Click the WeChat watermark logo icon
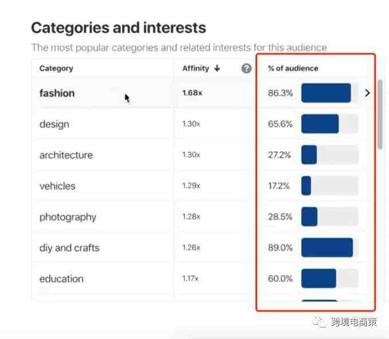Image resolution: width=389 pixels, height=339 pixels. coord(320,322)
